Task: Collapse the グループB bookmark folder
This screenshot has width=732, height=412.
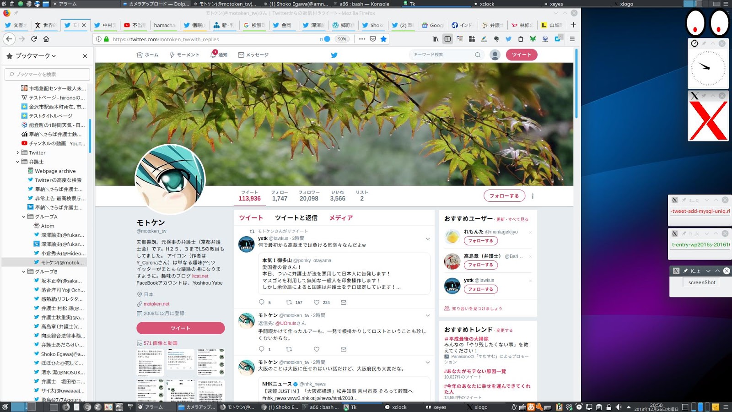Action: tap(24, 271)
